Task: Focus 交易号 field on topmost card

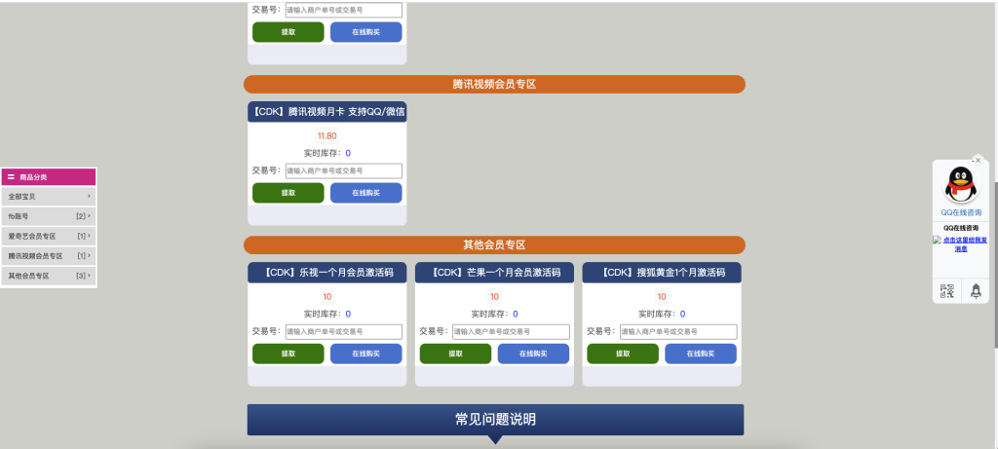Action: [344, 10]
